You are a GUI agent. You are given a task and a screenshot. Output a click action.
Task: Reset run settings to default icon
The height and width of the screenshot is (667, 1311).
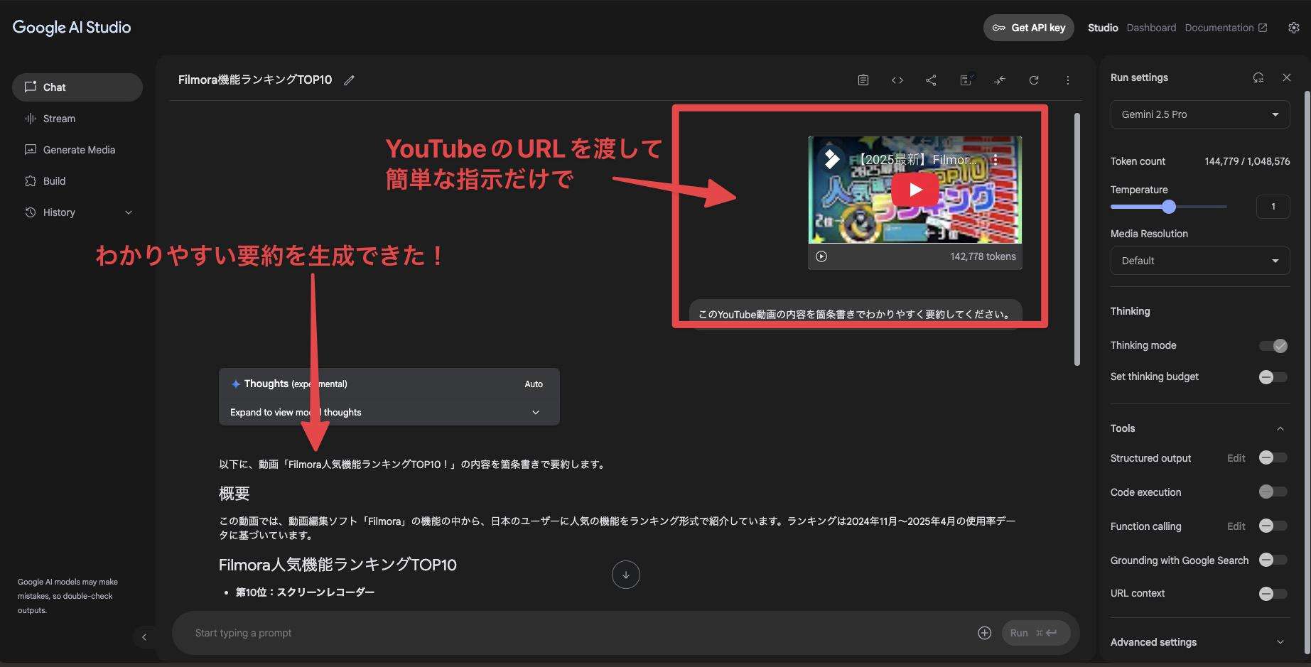click(1258, 77)
